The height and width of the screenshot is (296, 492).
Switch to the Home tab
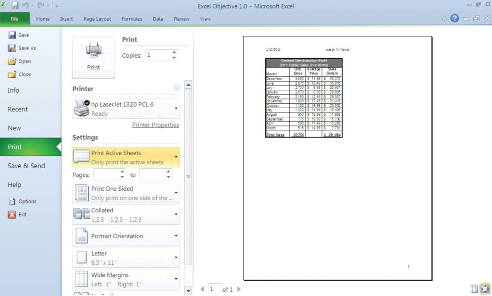click(x=43, y=19)
